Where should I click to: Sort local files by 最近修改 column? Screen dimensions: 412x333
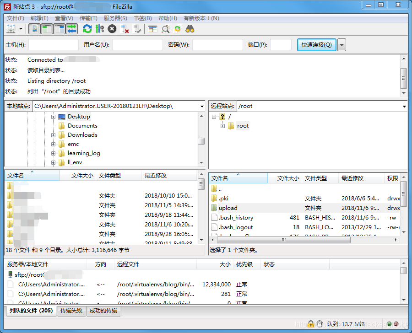169,176
